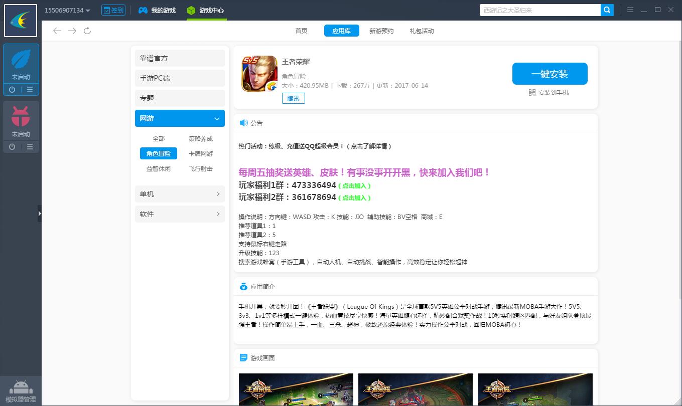682x406 pixels.
Task: Expand the 软件 category
Action: click(x=180, y=214)
